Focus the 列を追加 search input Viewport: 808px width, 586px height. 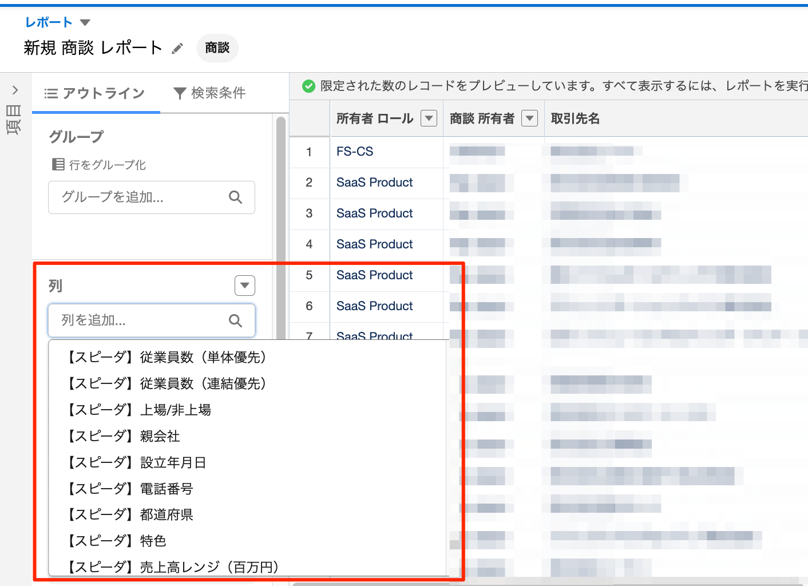[140, 320]
